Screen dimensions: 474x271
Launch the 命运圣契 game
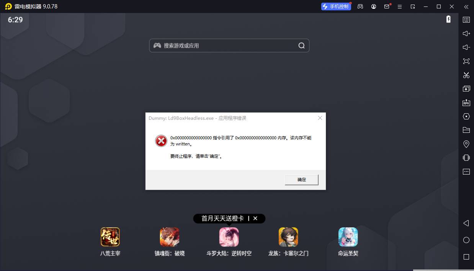coord(348,237)
